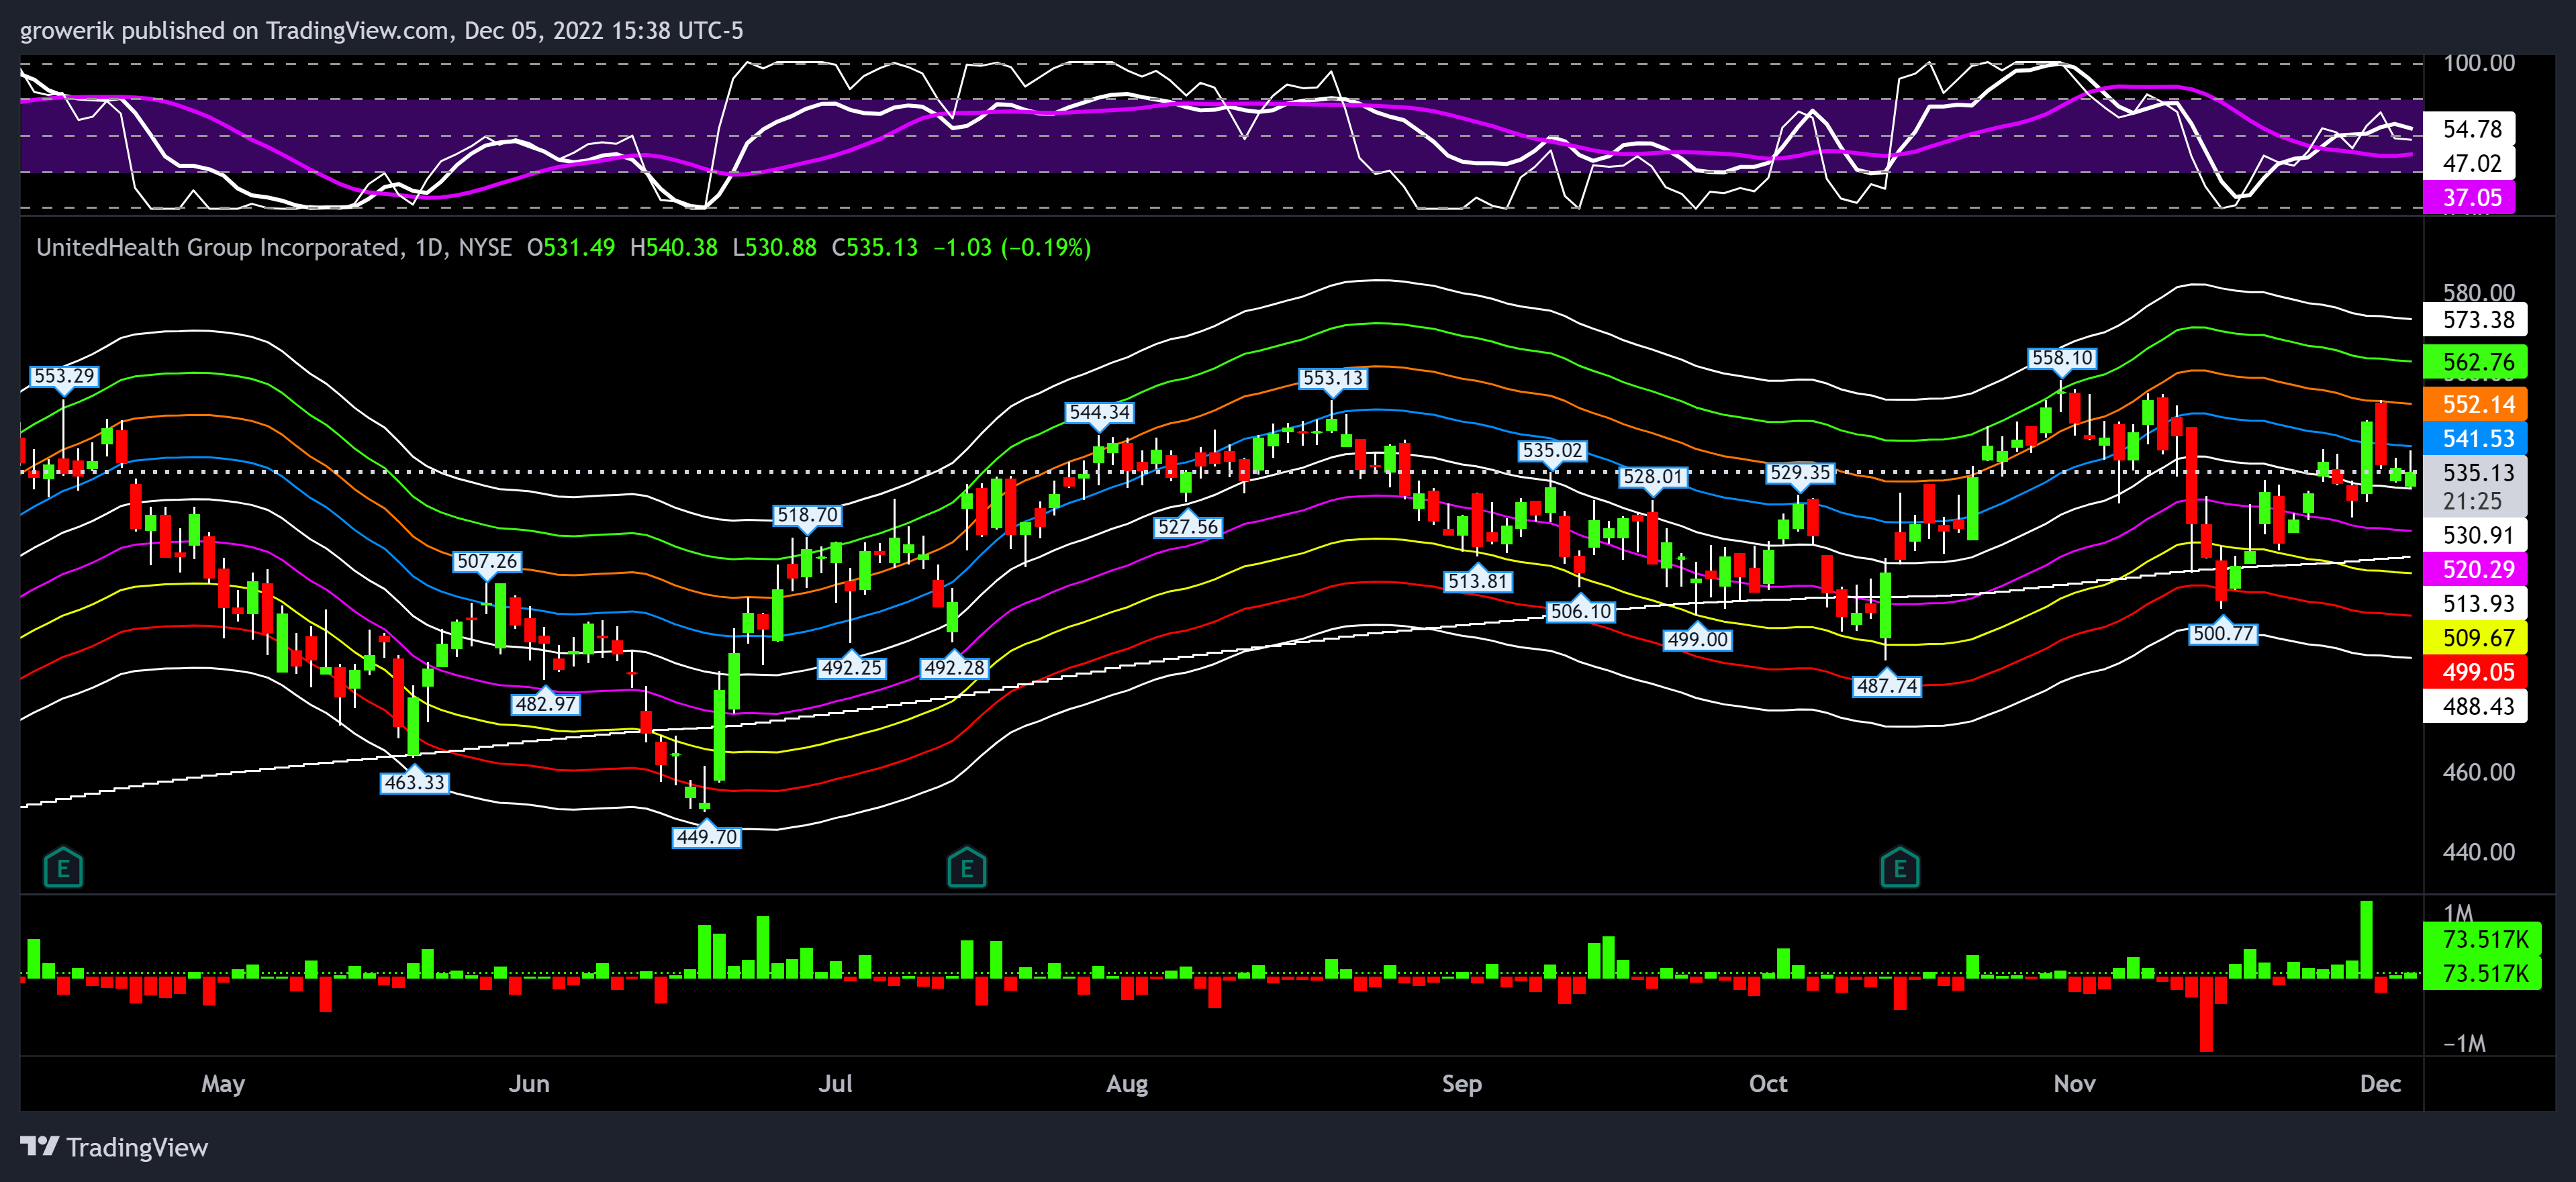This screenshot has width=2576, height=1182.
Task: Click the white 573.38 upper band price tag
Action: click(2475, 320)
